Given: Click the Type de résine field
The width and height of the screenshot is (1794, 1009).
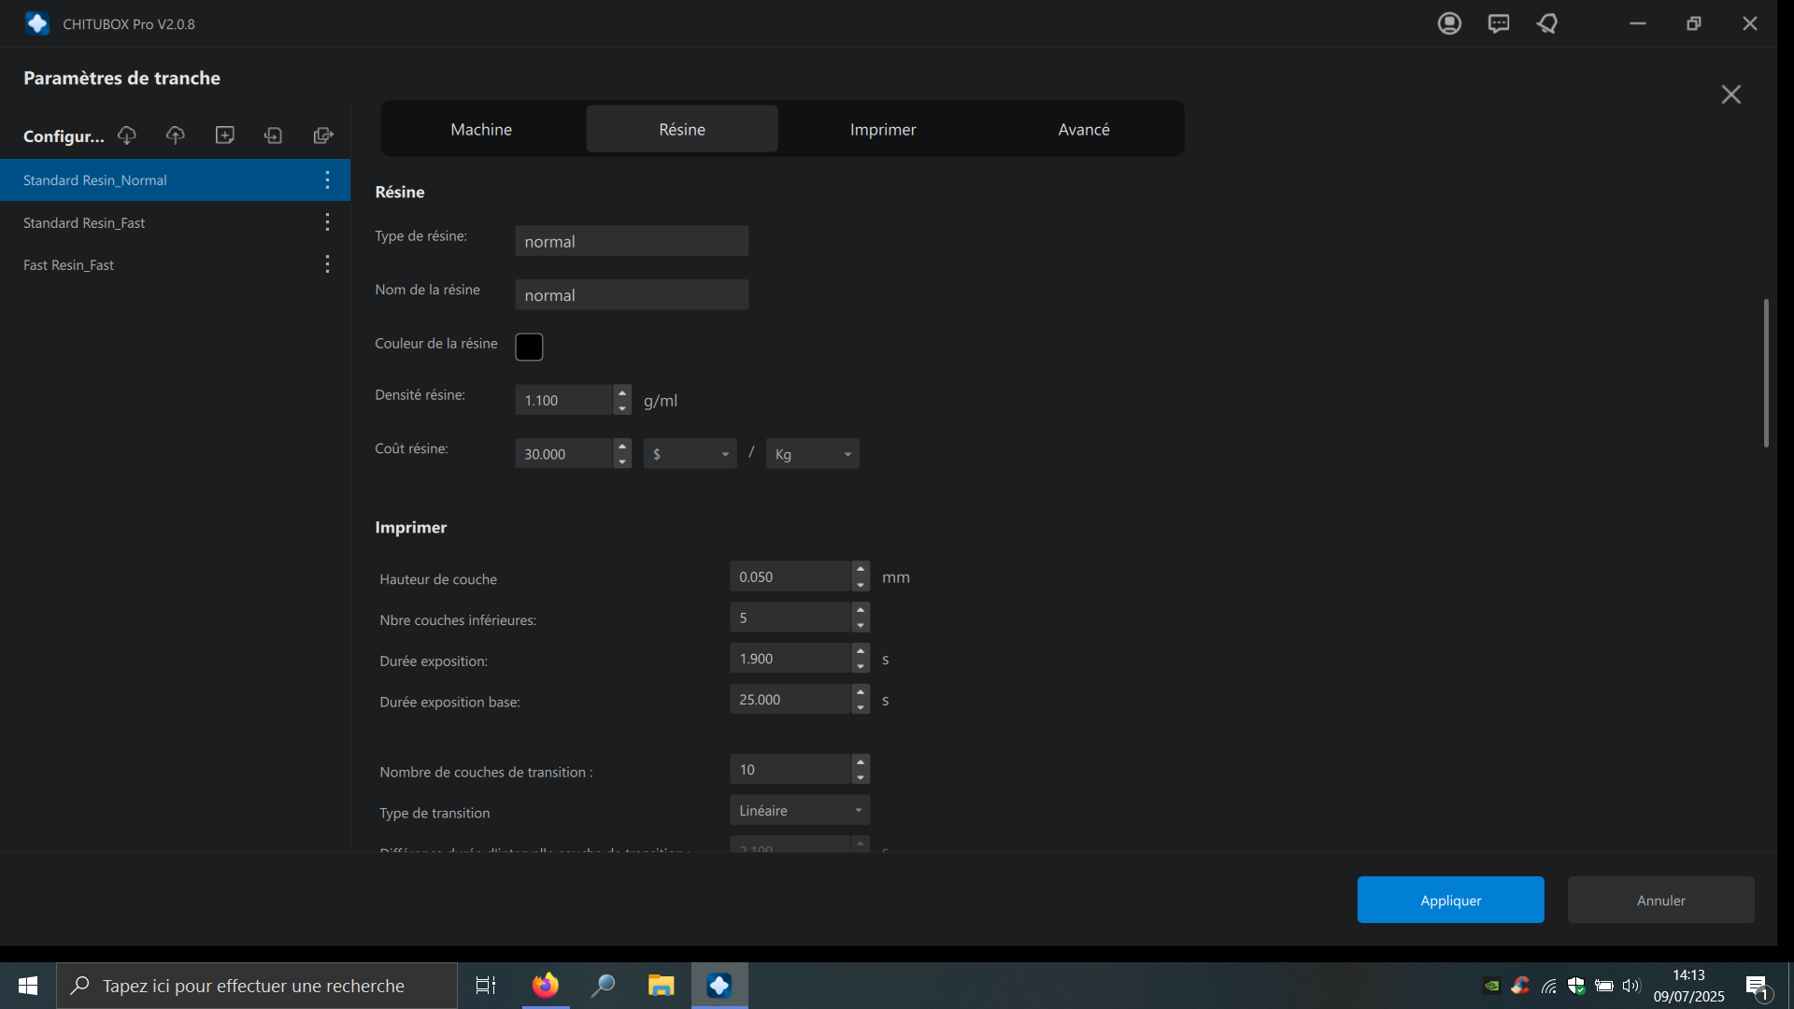Looking at the screenshot, I should (632, 241).
